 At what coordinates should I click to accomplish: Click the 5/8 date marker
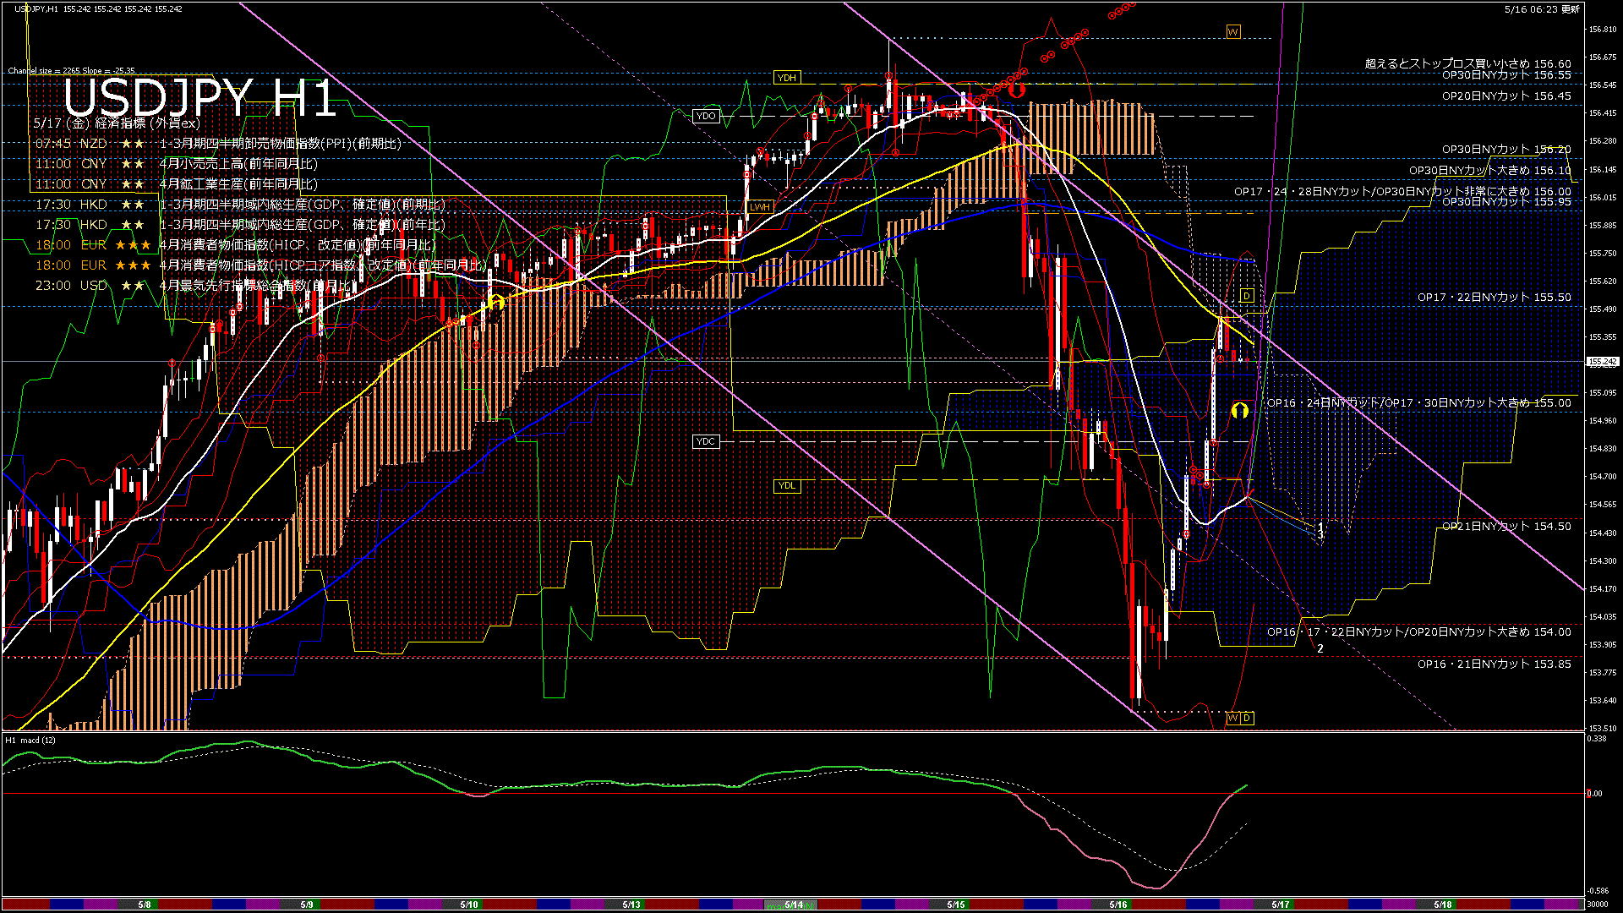[x=145, y=905]
